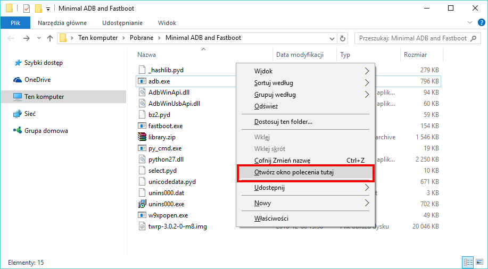Open the Help question mark icon
This screenshot has width=488, height=269.
481,23
